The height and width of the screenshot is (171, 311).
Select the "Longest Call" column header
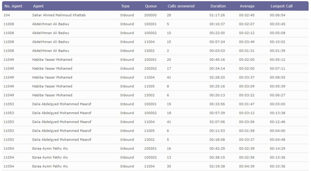click(x=282, y=6)
